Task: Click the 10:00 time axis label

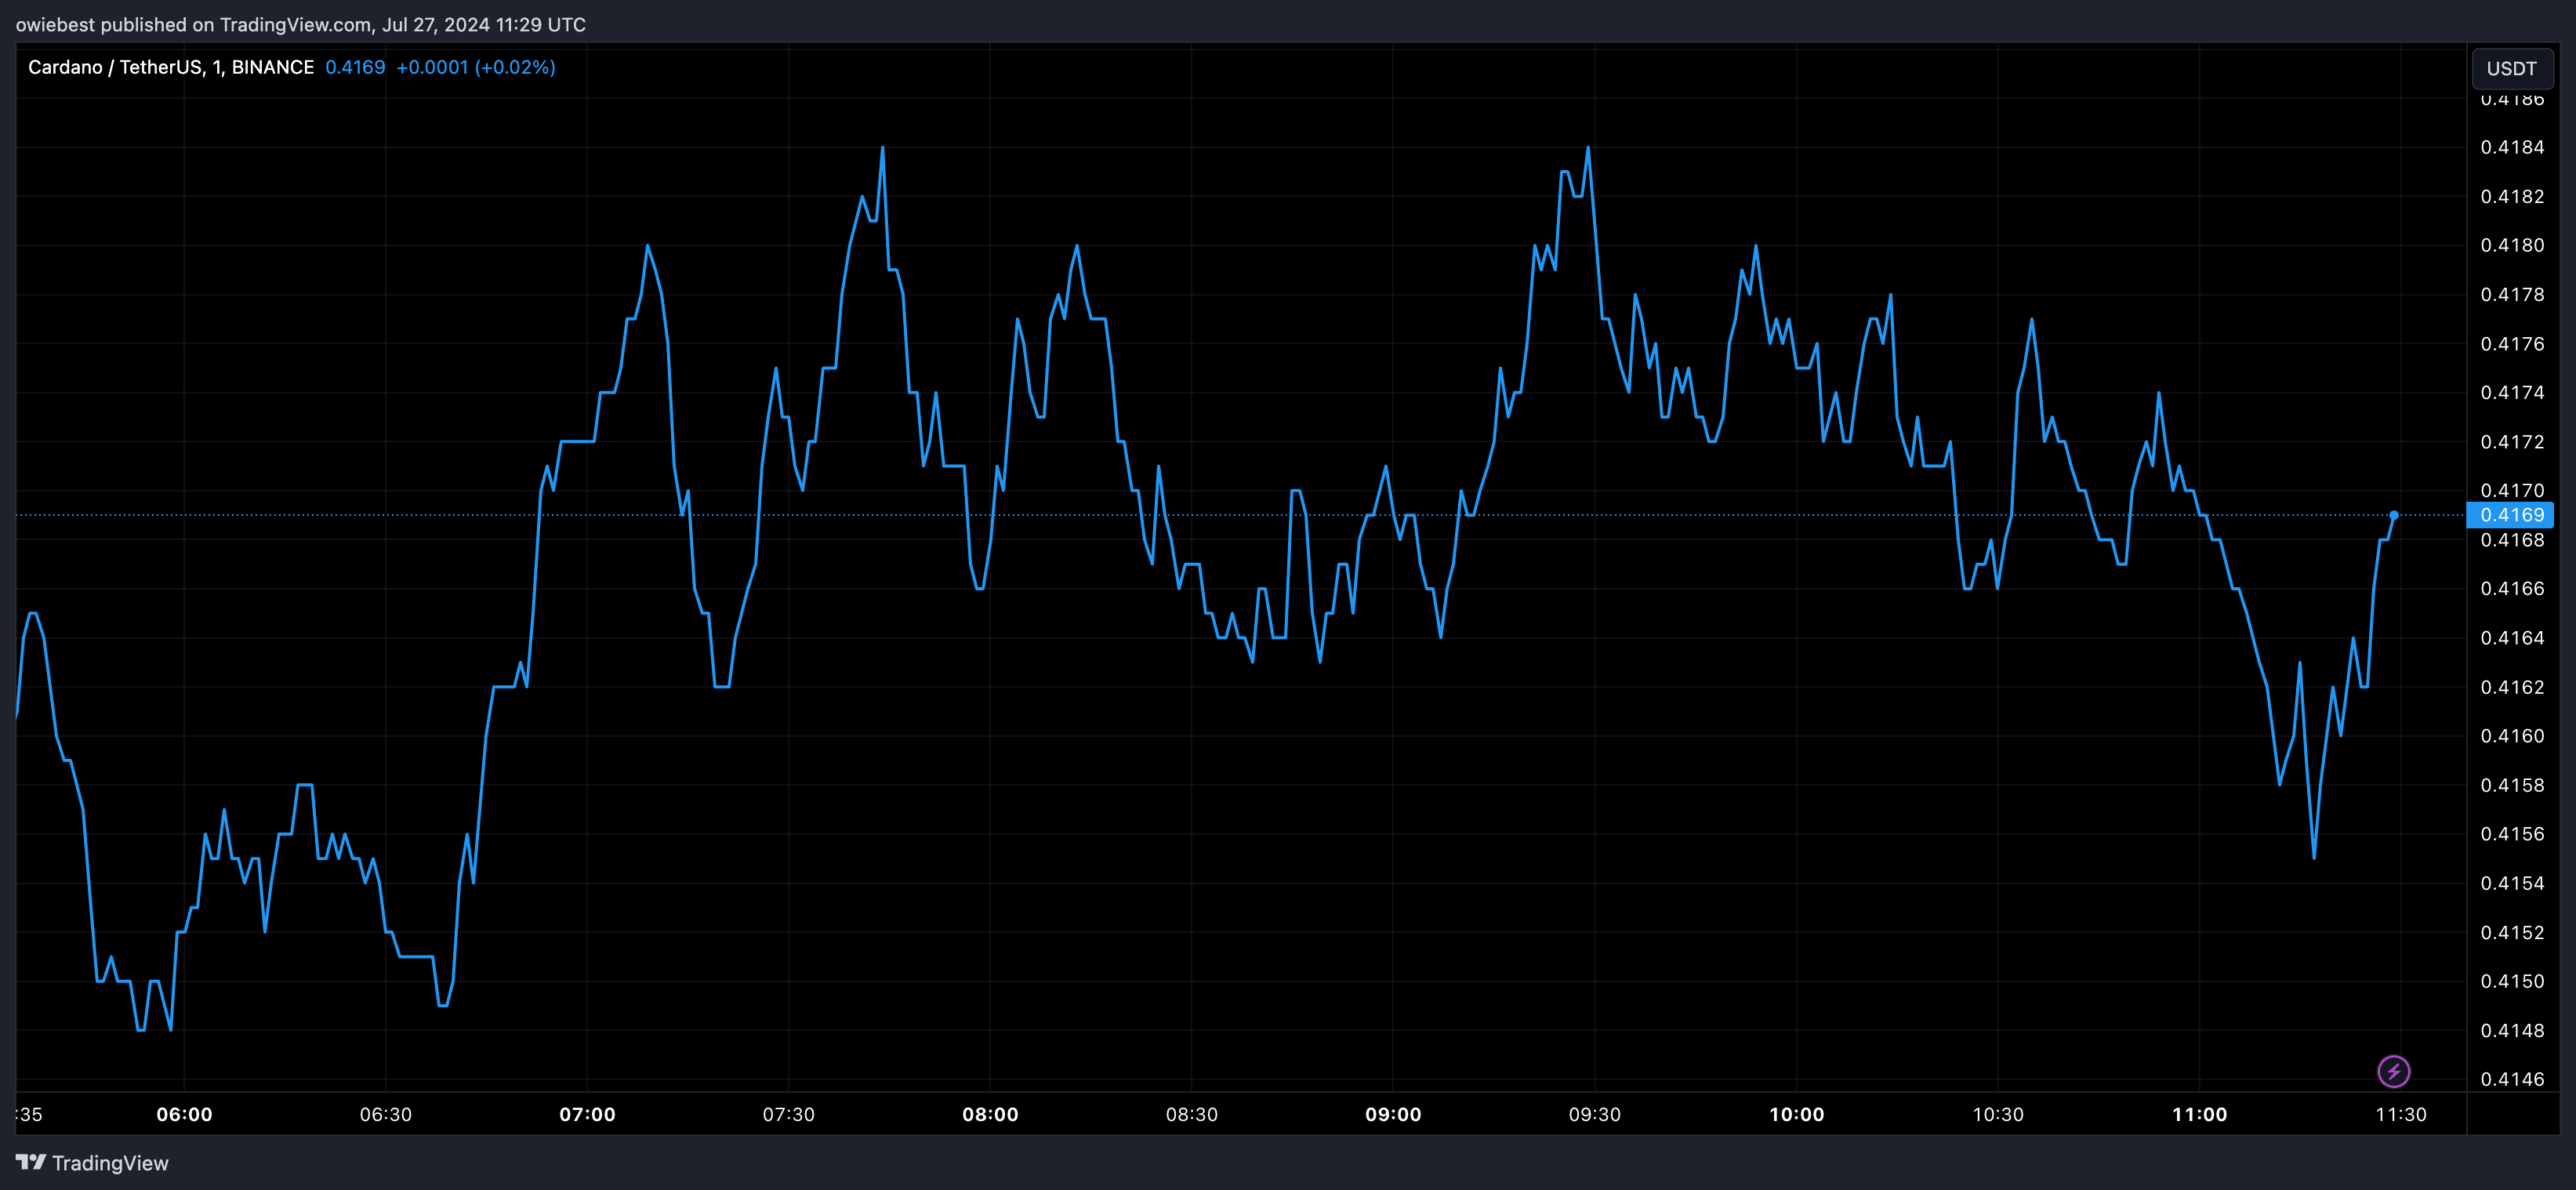Action: (1797, 1114)
